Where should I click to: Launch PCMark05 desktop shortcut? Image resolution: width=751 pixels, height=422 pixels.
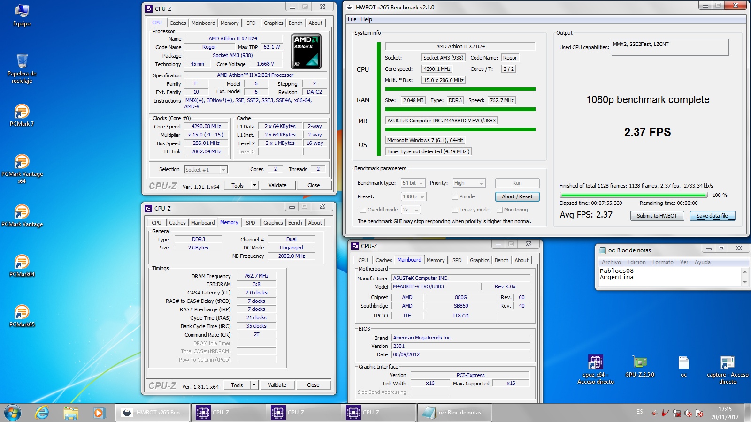coord(22,316)
